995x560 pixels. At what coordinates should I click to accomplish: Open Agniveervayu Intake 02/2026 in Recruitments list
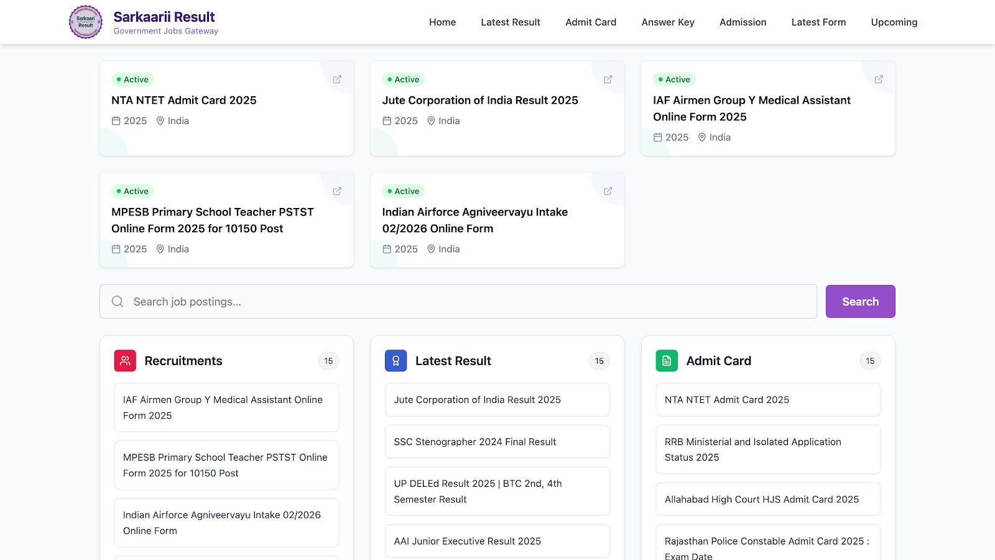(226, 523)
